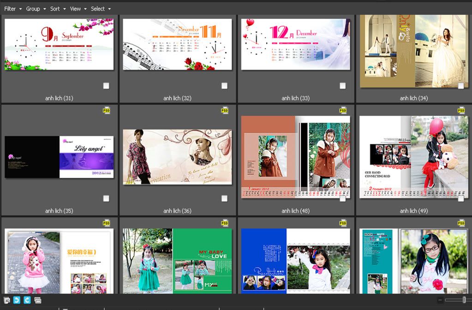Click PSD badge above green MY BABY LOVE thumbnail
Image resolution: width=472 pixels, height=310 pixels.
coord(225,223)
